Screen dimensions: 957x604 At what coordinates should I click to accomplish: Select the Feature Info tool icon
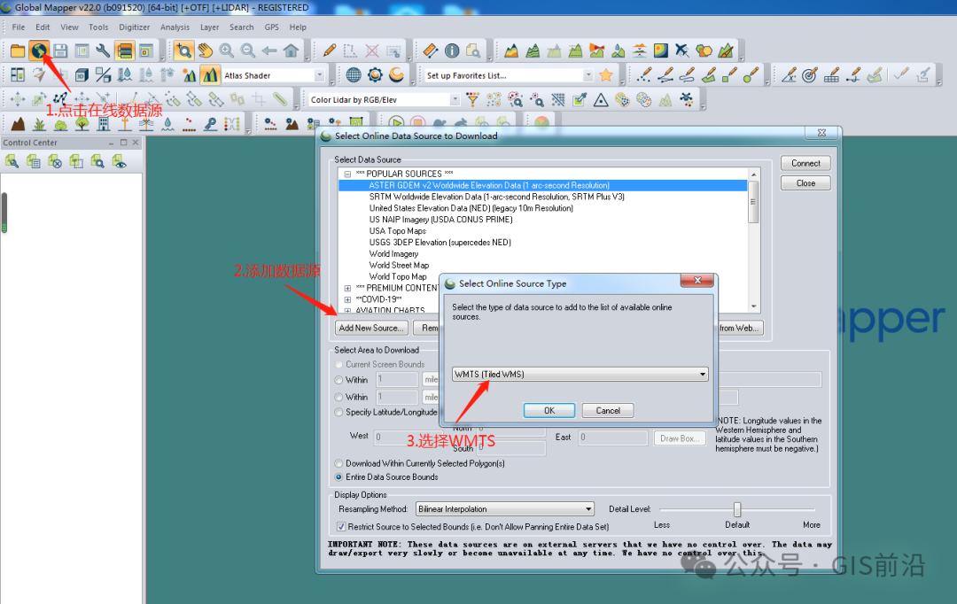point(452,50)
